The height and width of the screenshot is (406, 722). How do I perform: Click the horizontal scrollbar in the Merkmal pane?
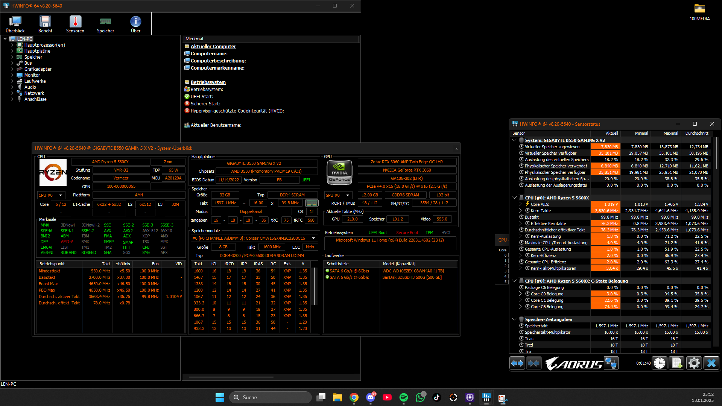(x=231, y=377)
